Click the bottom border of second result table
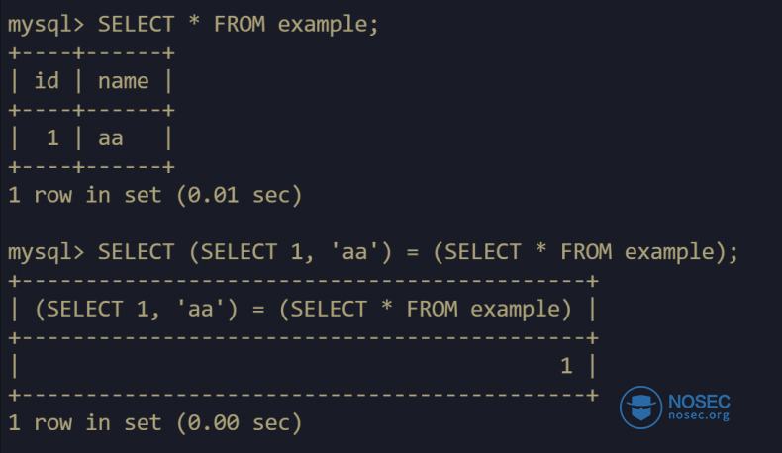 pyautogui.click(x=303, y=395)
